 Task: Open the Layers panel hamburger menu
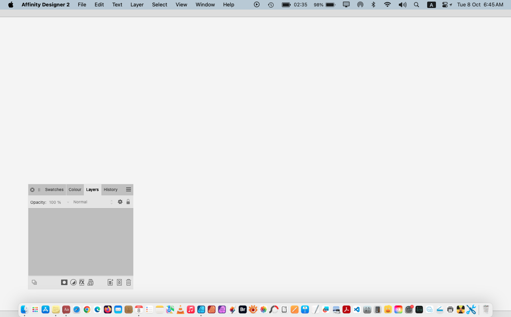(x=129, y=189)
